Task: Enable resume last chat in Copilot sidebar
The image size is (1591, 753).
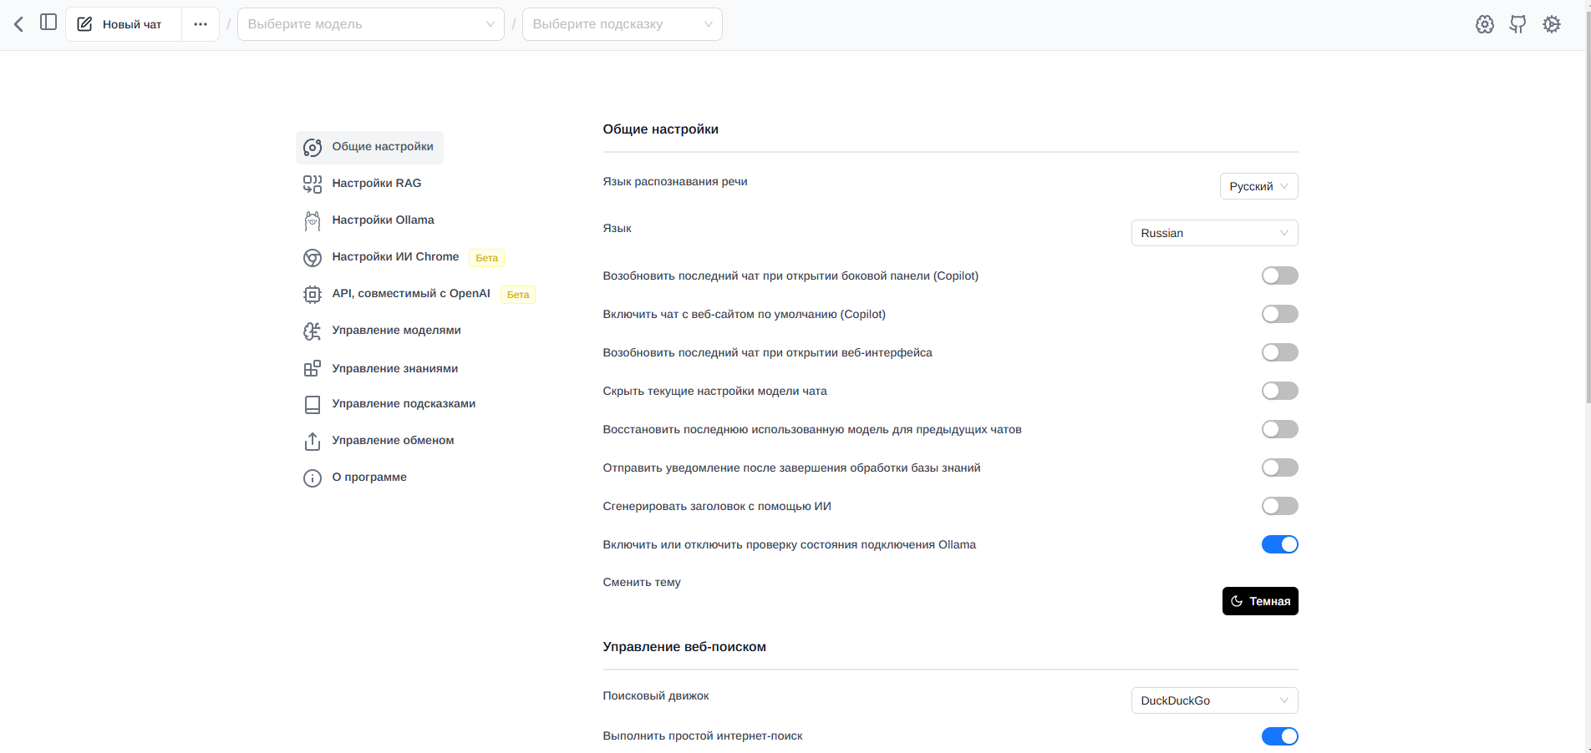Action: (1279, 275)
